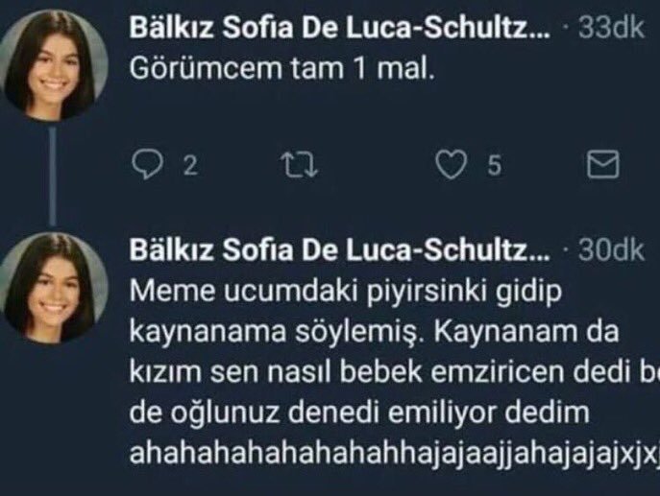Click the word 'Görümcem' in the first tweet
Image resolution: width=660 pixels, height=496 pixels.
(x=189, y=70)
